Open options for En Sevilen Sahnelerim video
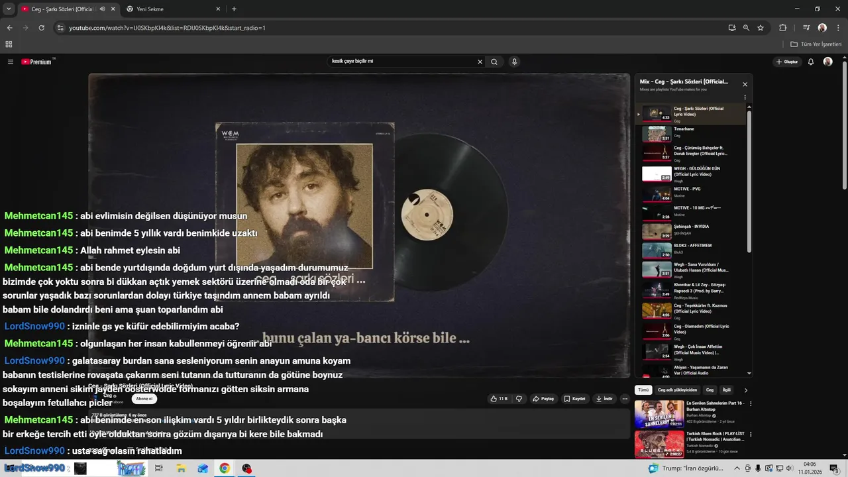Image resolution: width=848 pixels, height=477 pixels. 751,403
